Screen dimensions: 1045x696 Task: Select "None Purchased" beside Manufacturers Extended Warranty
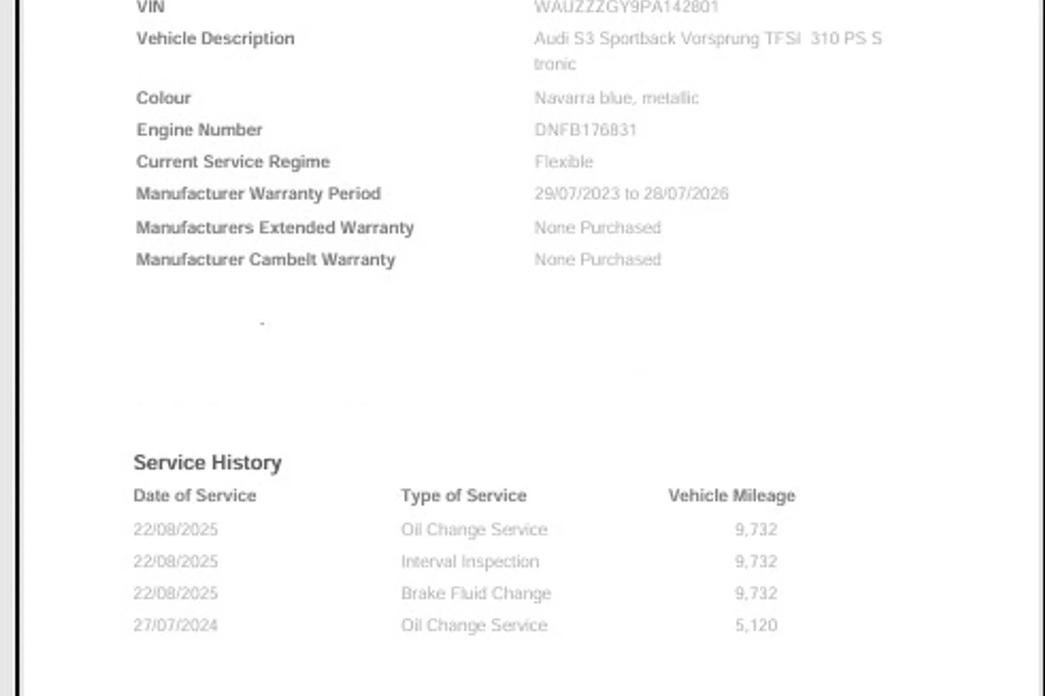coord(598,227)
